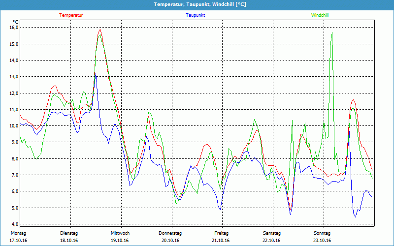Click the 11,0 y-axis value
Screen dimensions: 394x246
(x=14, y=109)
